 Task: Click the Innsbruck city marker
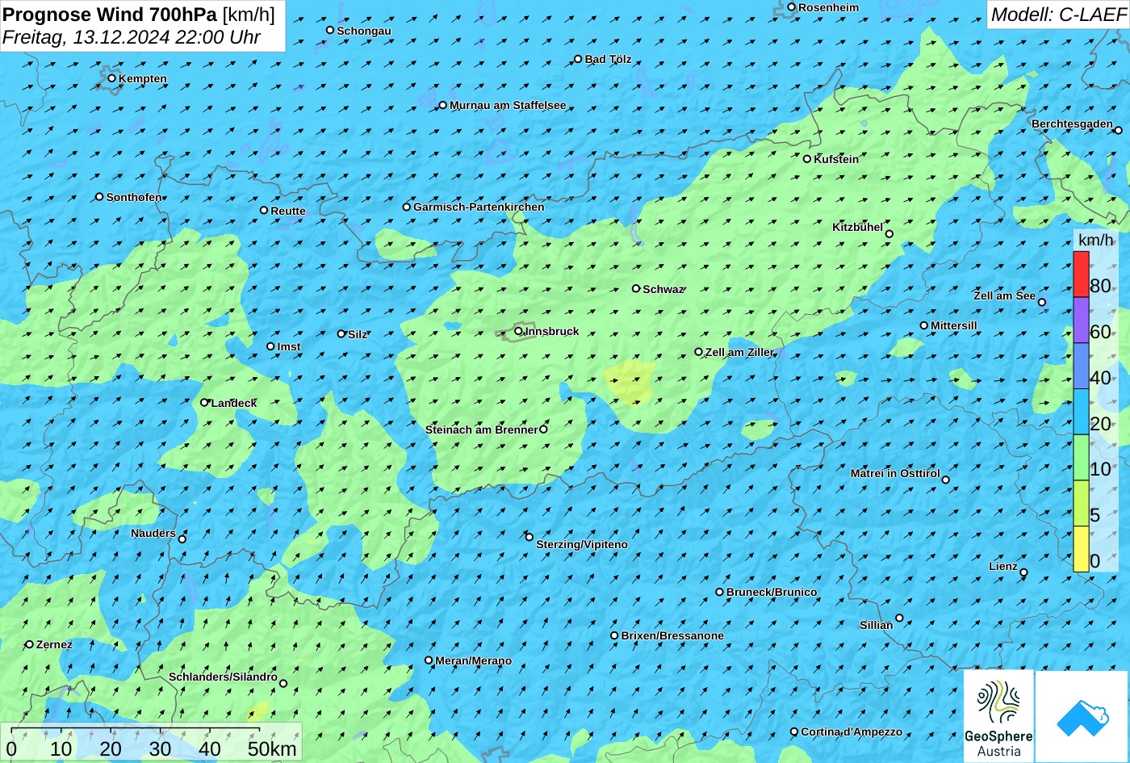(x=518, y=330)
